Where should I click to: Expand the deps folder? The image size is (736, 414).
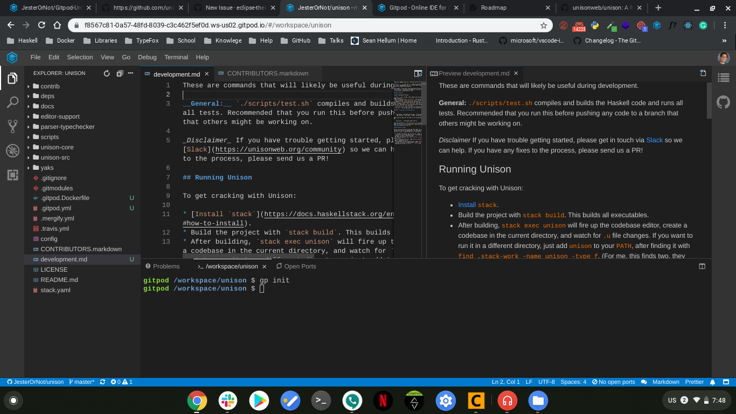[x=47, y=96]
